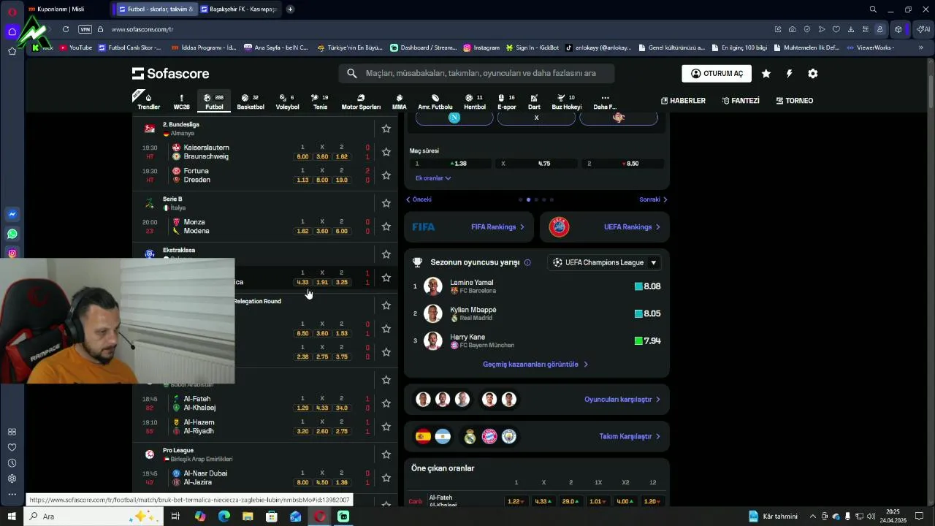
Task: Open Oyuncuları karşılaştır chevron link
Action: [622, 400]
